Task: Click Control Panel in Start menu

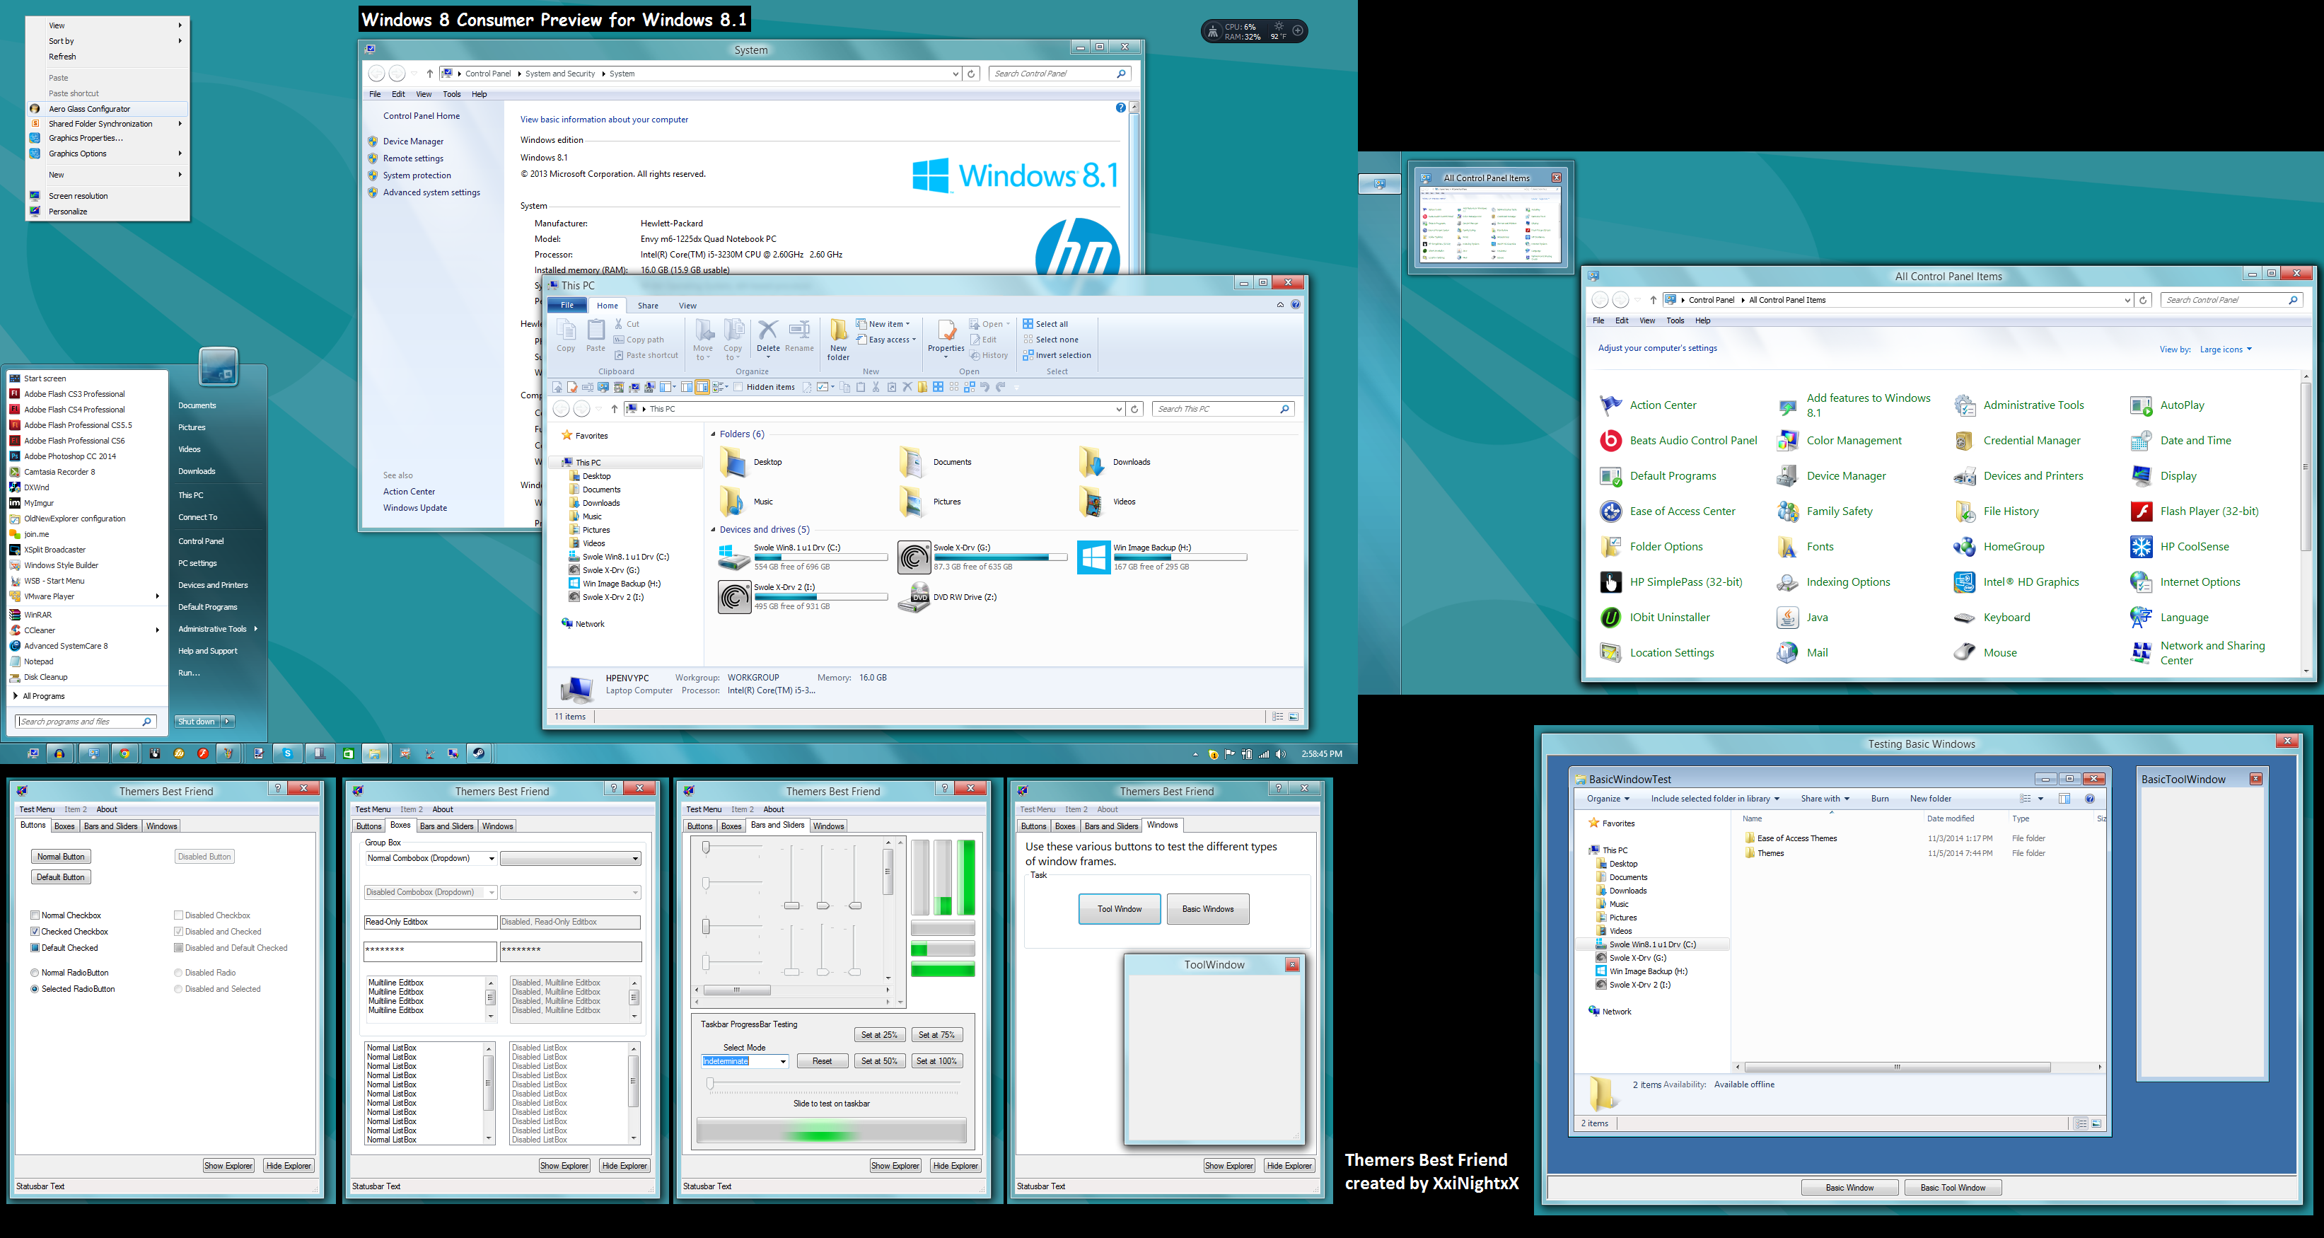Action: 201,541
